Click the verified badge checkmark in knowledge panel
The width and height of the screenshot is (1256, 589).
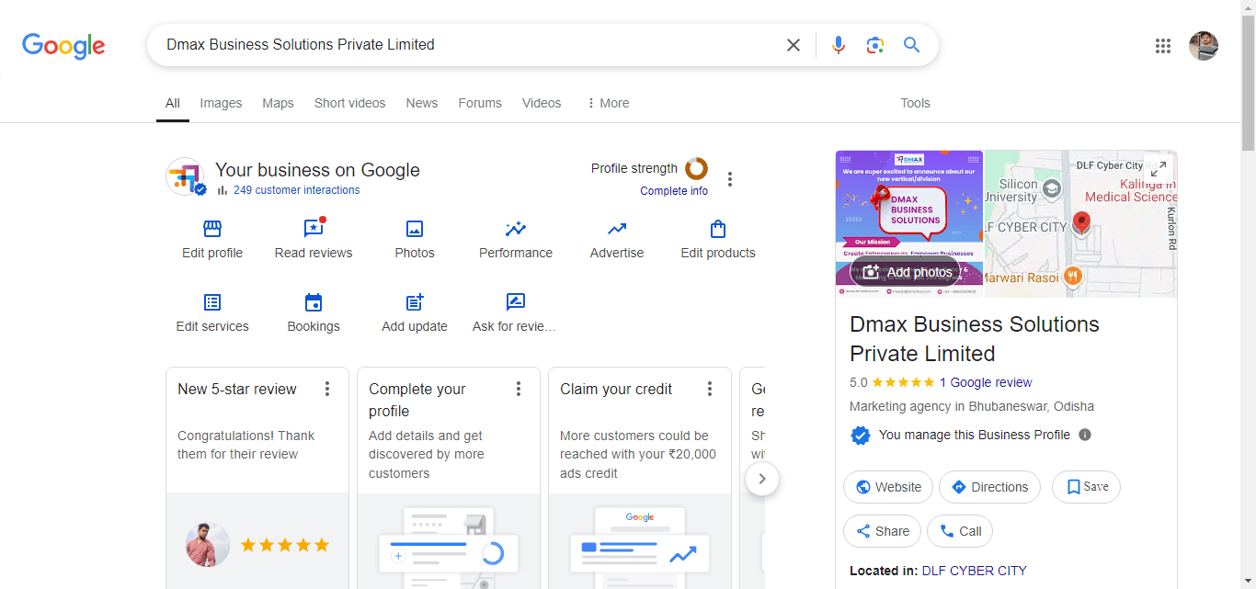pos(861,436)
